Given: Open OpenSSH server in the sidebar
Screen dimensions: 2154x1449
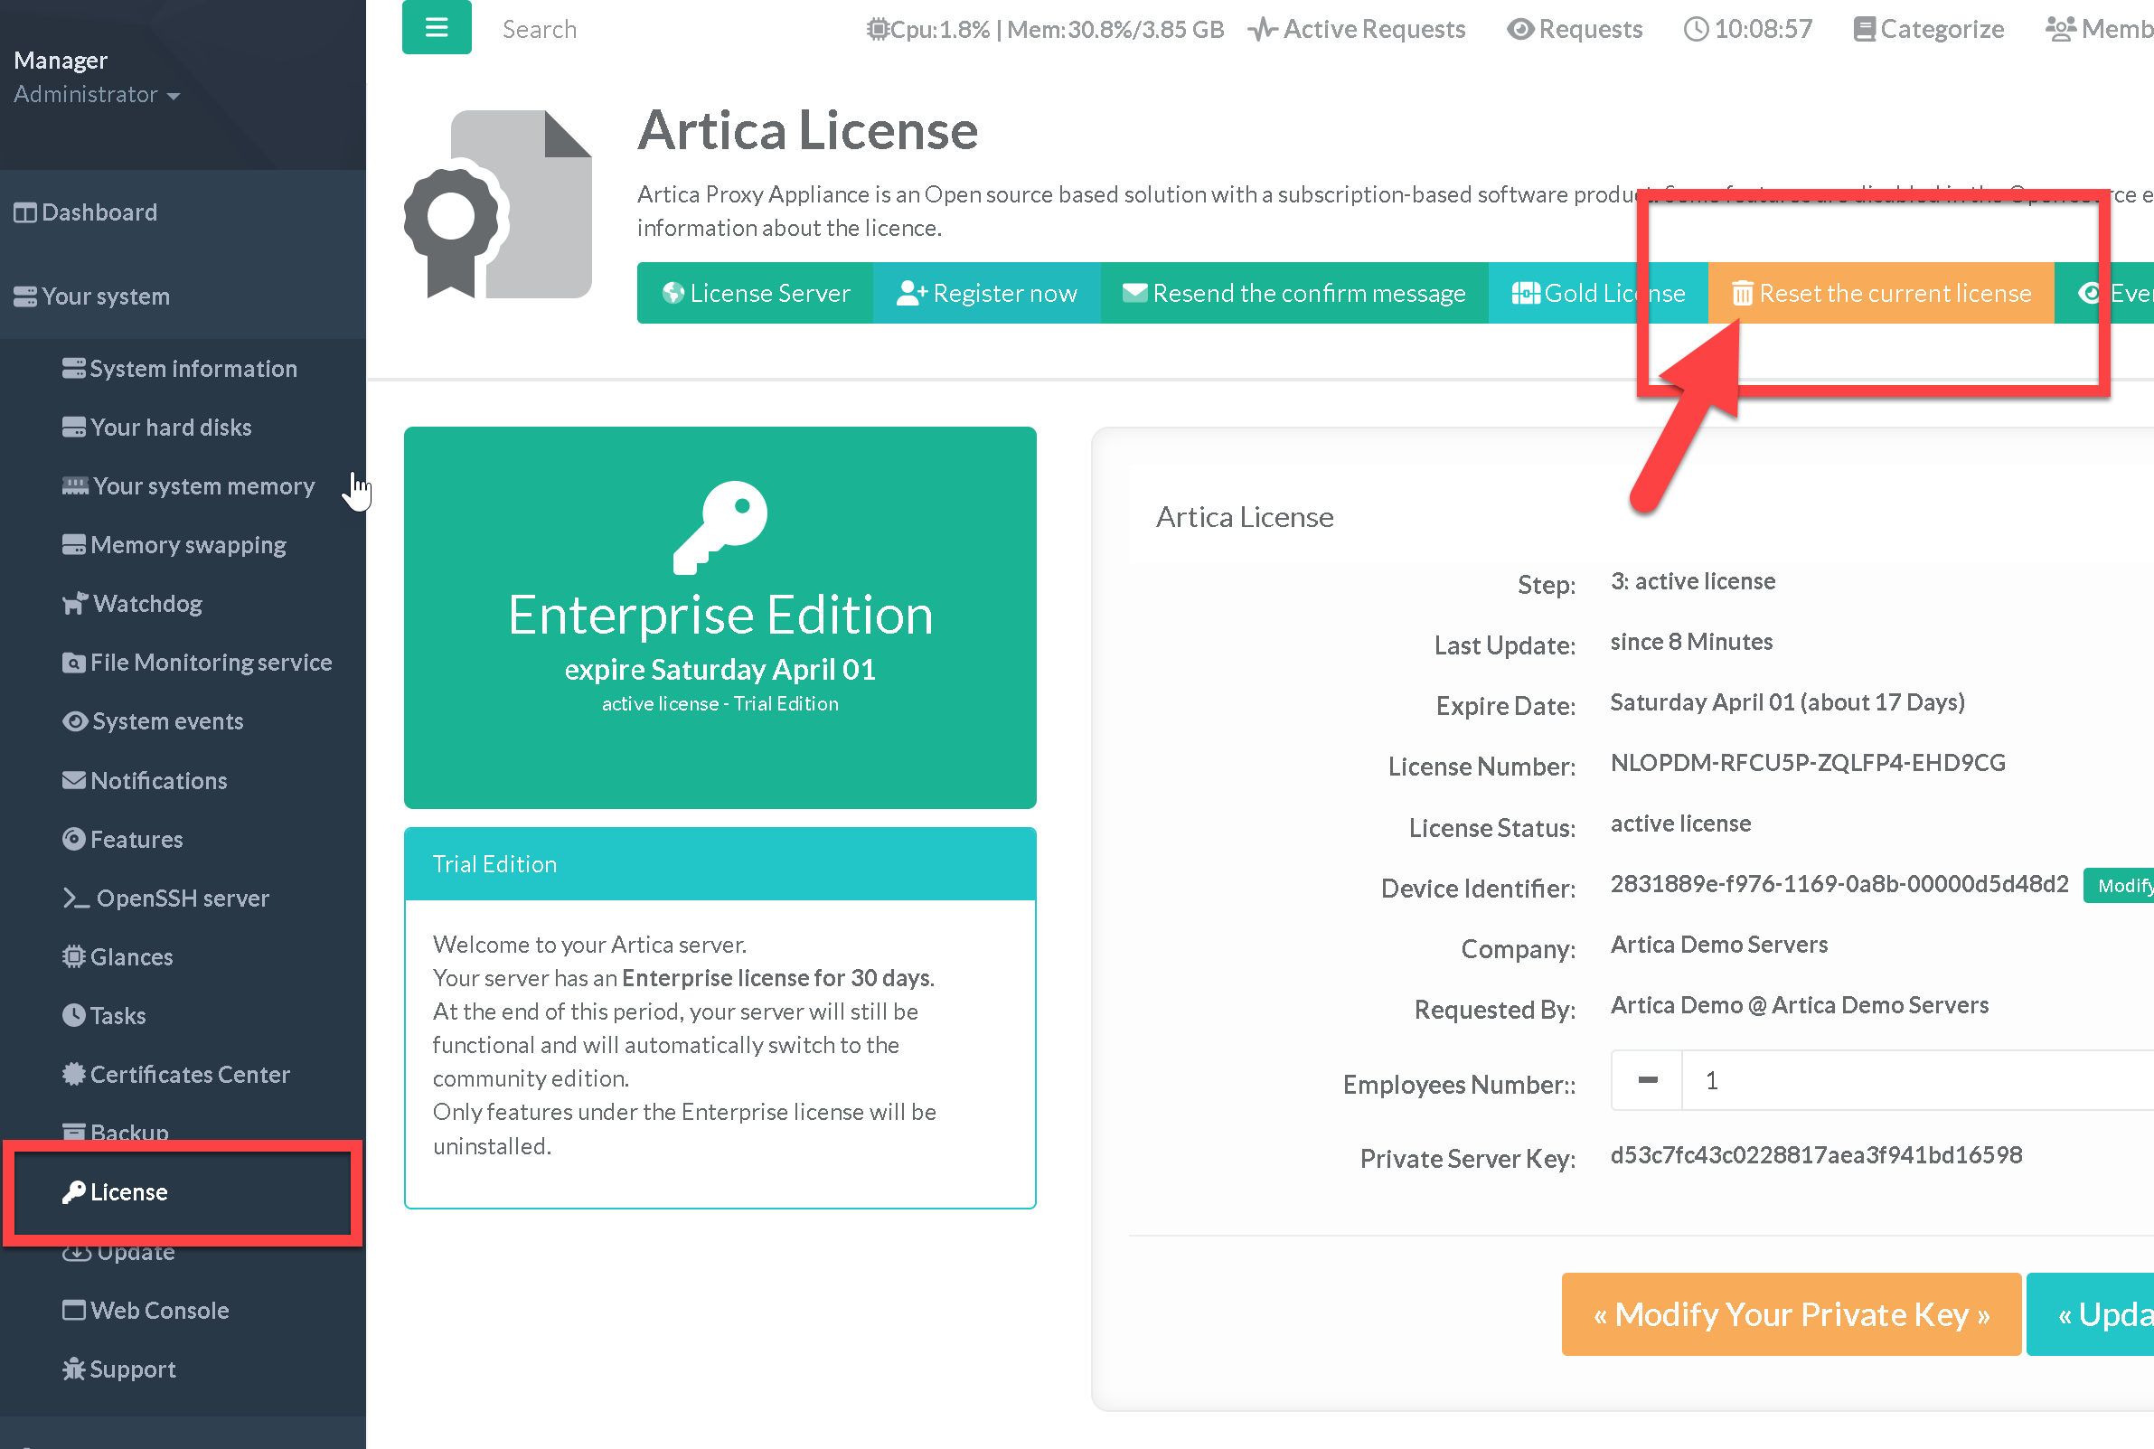Looking at the screenshot, I should coord(182,898).
